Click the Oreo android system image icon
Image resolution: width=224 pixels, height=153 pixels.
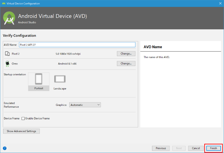[7, 64]
